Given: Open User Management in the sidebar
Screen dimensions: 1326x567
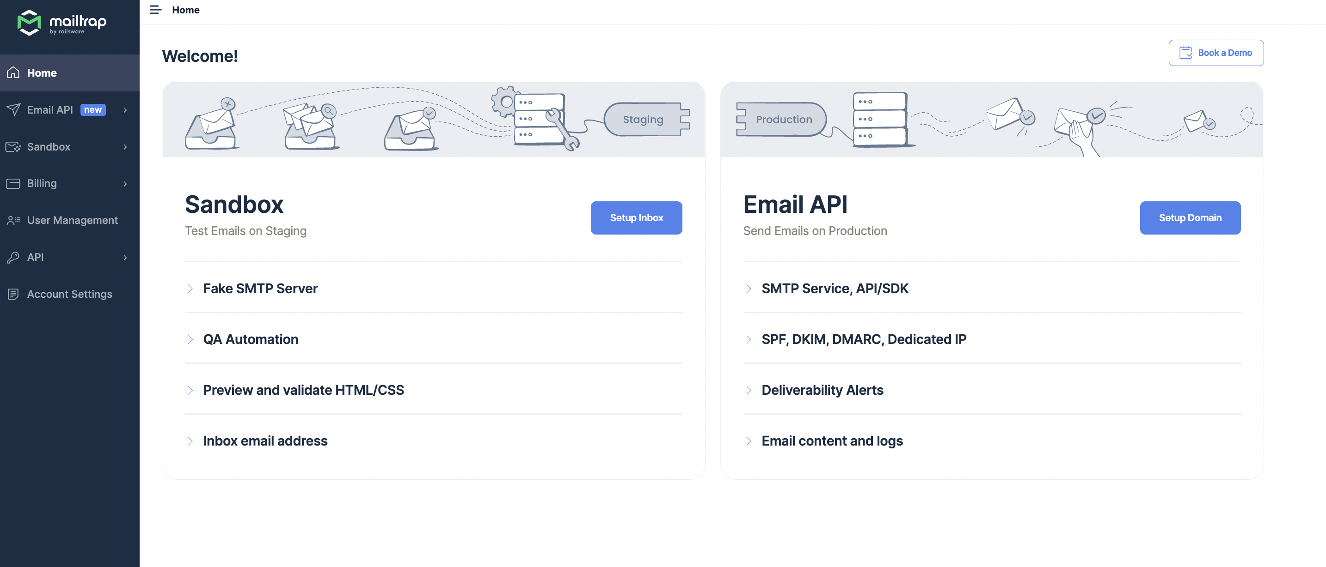Looking at the screenshot, I should 69,220.
